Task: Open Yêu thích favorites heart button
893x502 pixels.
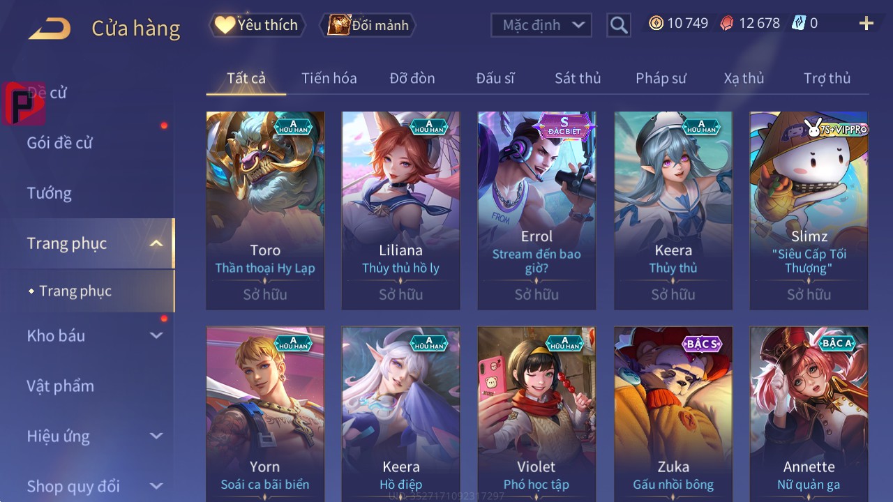Action: click(257, 25)
